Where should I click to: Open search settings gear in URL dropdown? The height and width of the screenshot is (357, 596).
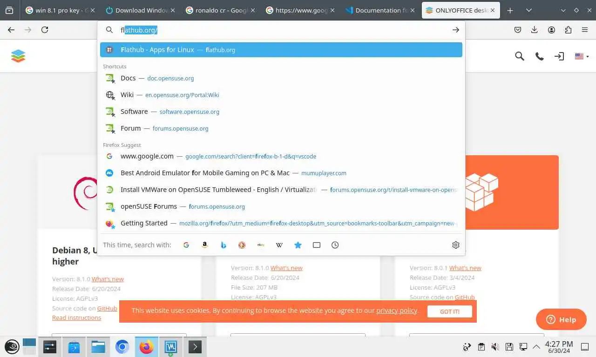[456, 245]
